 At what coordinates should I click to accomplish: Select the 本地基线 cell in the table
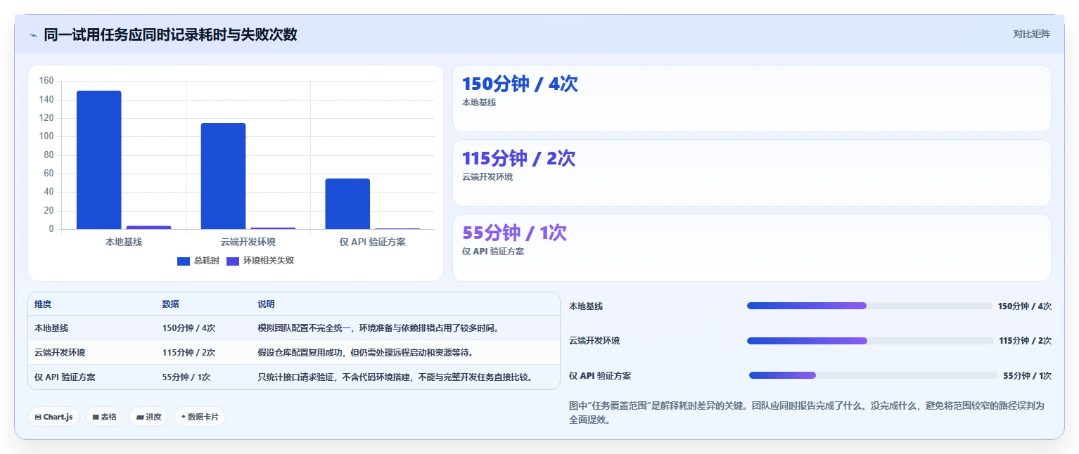(x=51, y=328)
